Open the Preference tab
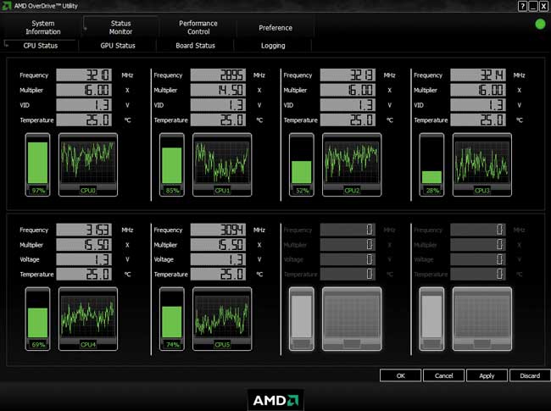This screenshot has height=411, width=551. (275, 28)
